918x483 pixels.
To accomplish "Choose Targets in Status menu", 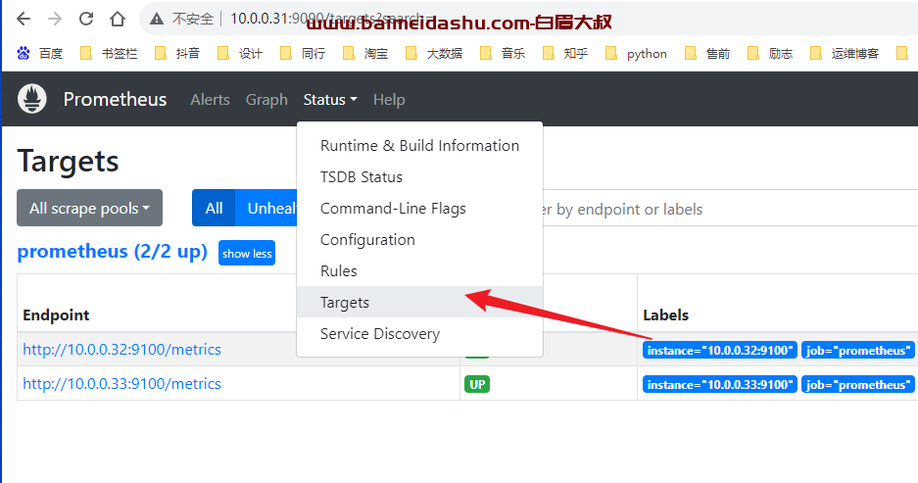I will pyautogui.click(x=419, y=302).
